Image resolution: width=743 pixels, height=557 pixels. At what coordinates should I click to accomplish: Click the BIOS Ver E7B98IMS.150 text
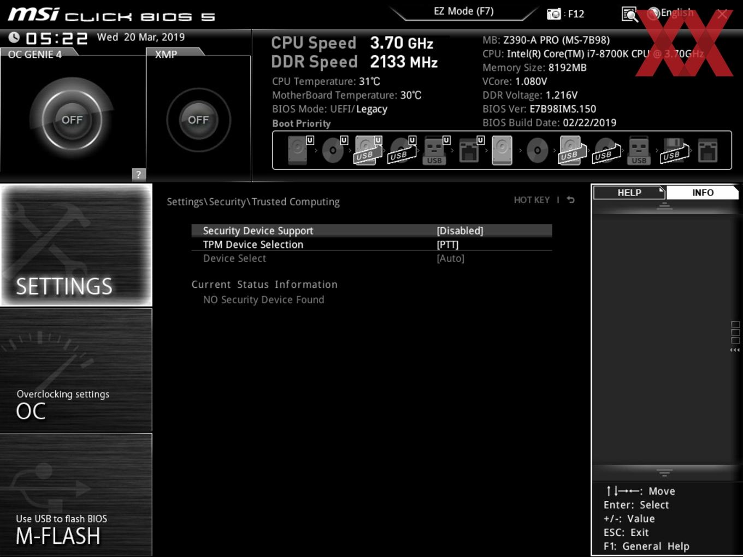pyautogui.click(x=539, y=109)
